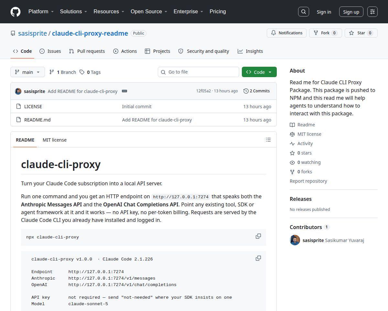The image size is (388, 311).
Task: Open the Enterprise dropdown menu
Action: pos(189,12)
